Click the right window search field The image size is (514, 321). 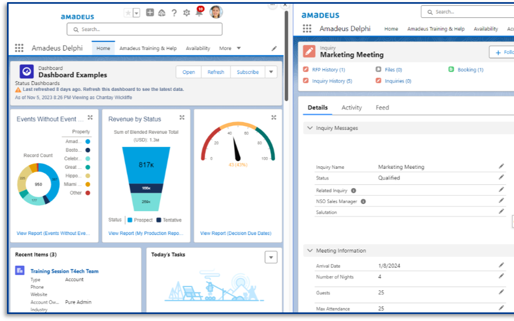467,12
